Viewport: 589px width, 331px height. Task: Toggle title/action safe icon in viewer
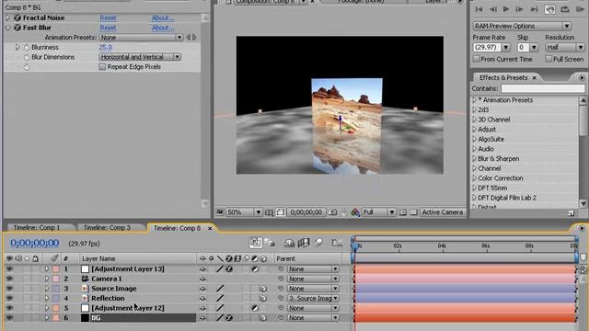point(269,212)
